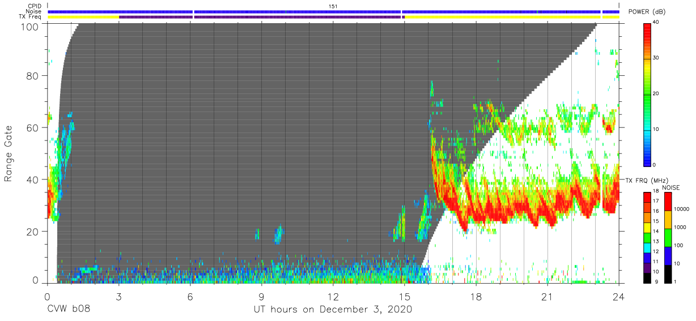Pick the red top swatch in NOISE legend
Image resolution: width=696 pixels, height=321 pixels.
[668, 202]
